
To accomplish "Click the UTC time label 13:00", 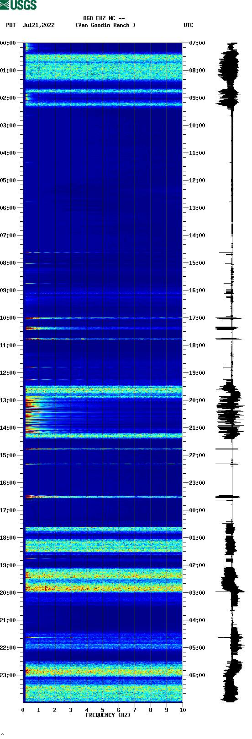I will coord(197,208).
